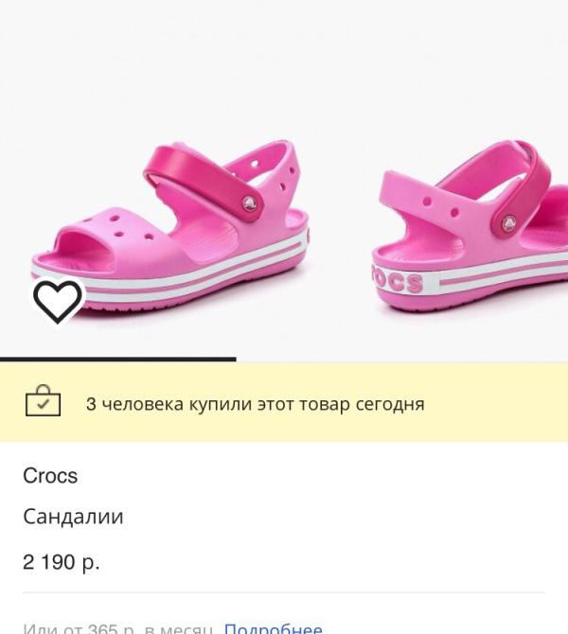Open the Crocs brand name link

coord(50,475)
